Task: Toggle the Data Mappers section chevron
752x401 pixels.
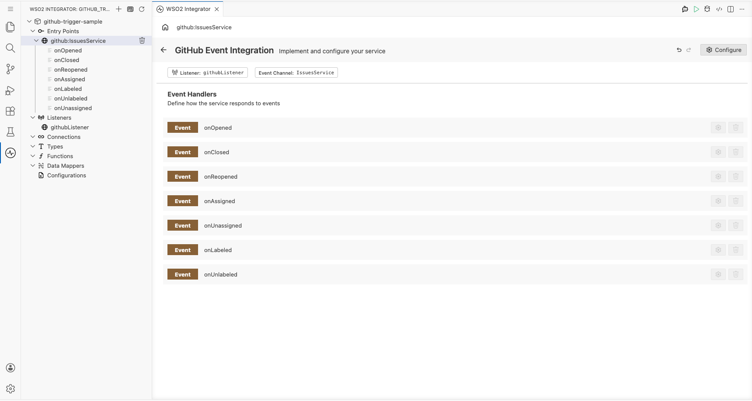Action: 33,166
